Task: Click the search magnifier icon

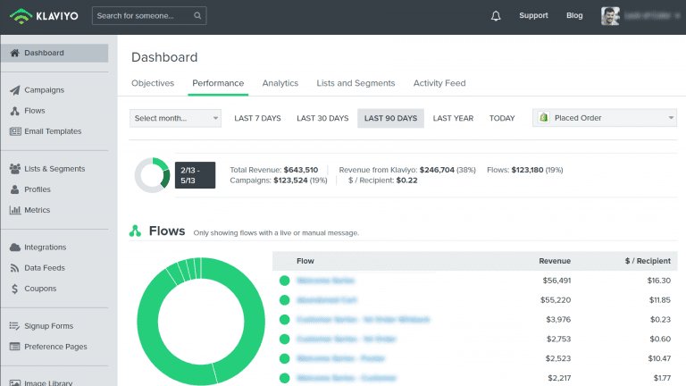Action: pyautogui.click(x=197, y=16)
